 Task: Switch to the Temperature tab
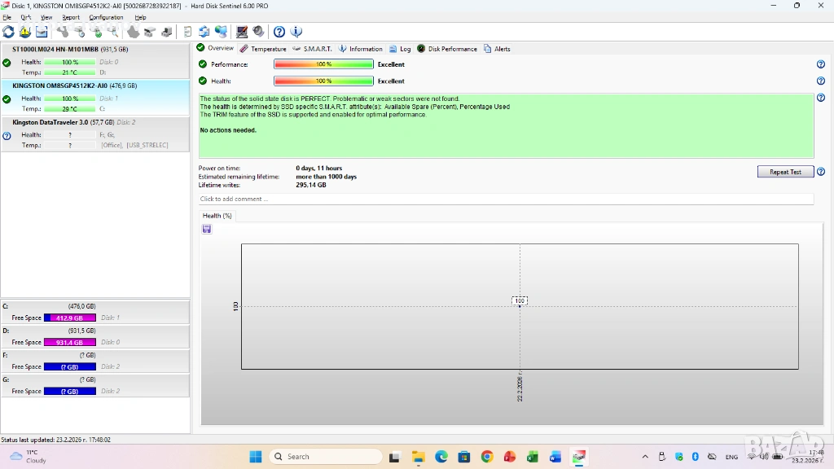coord(263,49)
